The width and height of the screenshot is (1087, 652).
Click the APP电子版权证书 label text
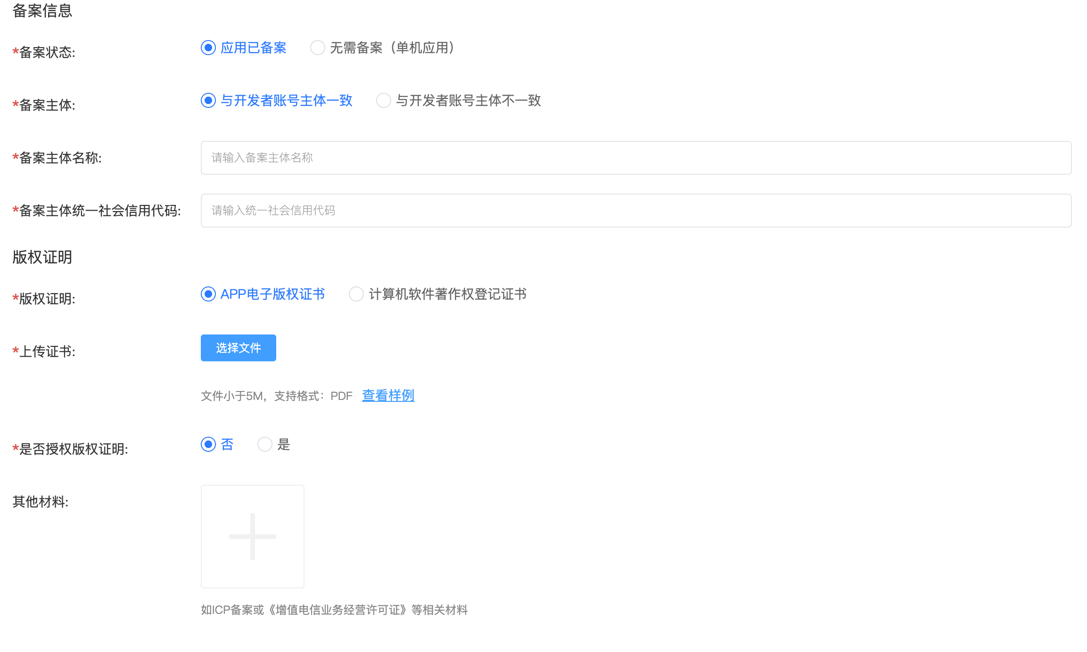click(x=273, y=294)
